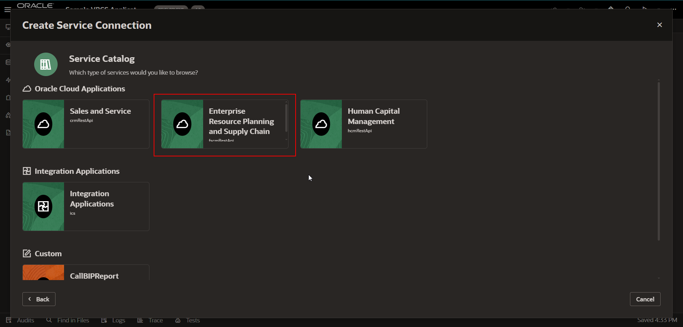Image resolution: width=683 pixels, height=327 pixels.
Task: Select Enterprise Resource Planning and Supply Chain card
Action: [224, 124]
